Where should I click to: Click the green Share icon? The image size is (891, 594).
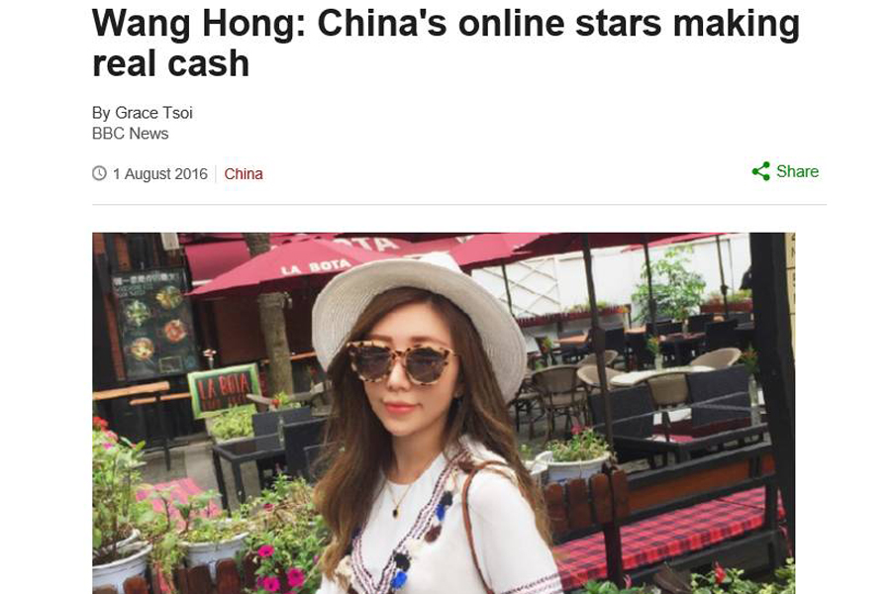point(760,171)
